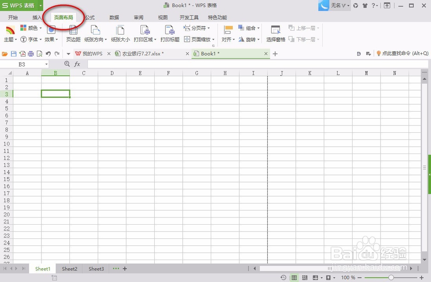Viewport: 431px width, 282px height.
Task: Open the 主题 theme gallery
Action: pyautogui.click(x=10, y=34)
